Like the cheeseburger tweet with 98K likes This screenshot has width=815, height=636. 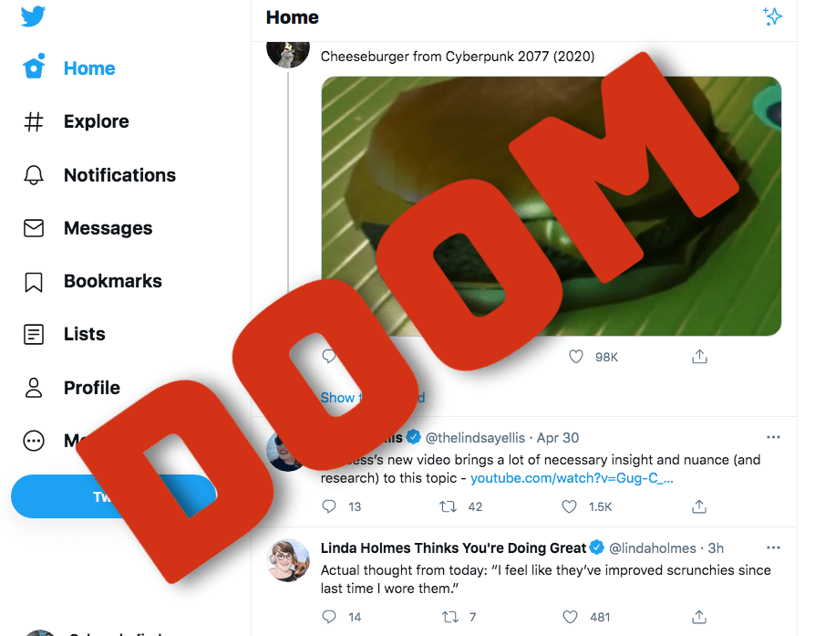coord(575,357)
